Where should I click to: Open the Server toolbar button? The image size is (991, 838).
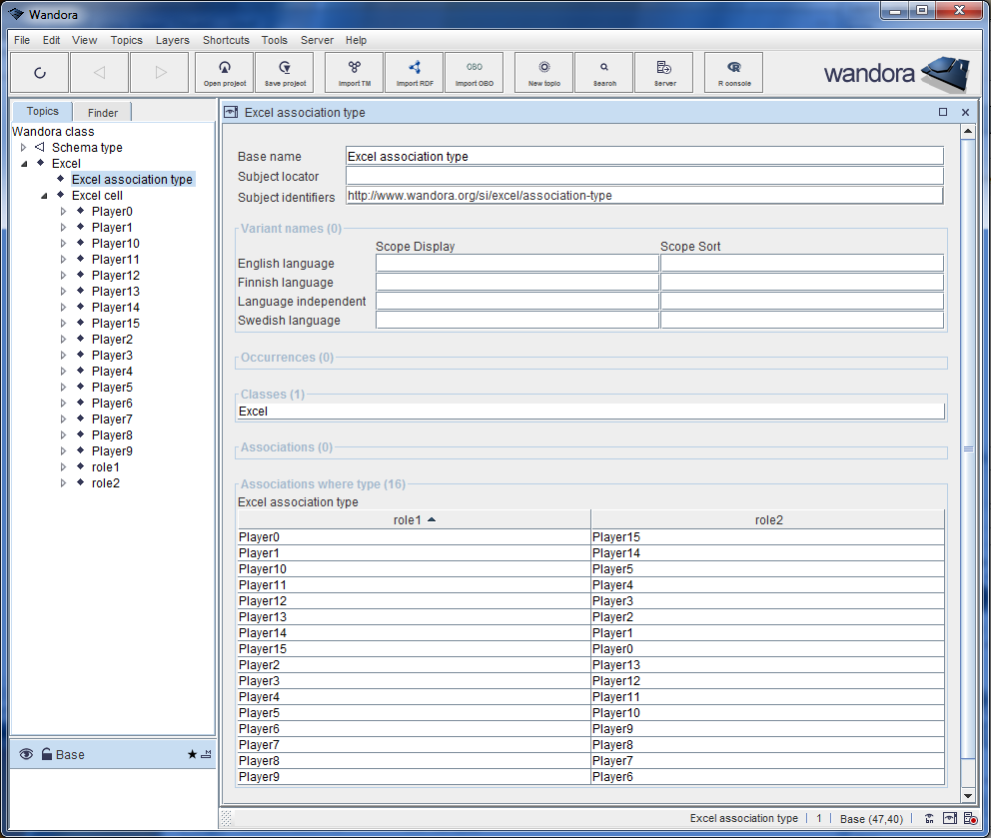click(x=663, y=72)
